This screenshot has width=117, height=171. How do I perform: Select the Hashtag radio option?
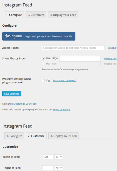(x=43, y=64)
